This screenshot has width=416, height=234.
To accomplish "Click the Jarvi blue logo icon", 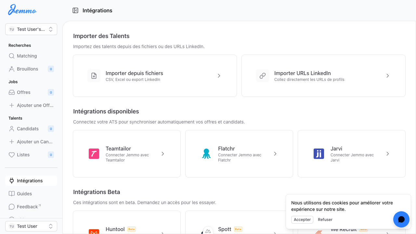I will coord(319,154).
